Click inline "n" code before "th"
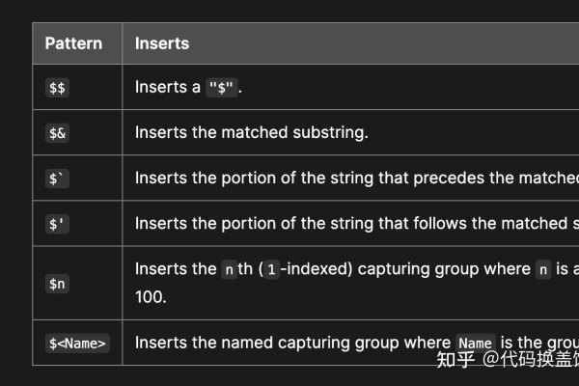 pyautogui.click(x=229, y=270)
